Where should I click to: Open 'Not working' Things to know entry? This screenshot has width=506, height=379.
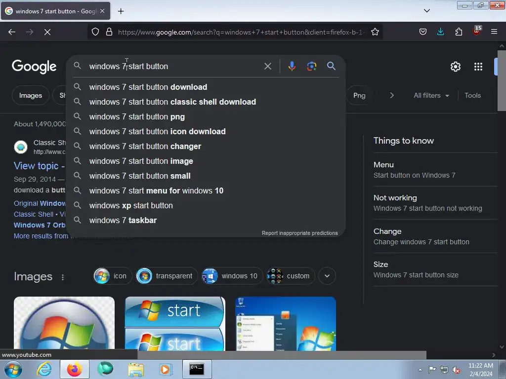(x=435, y=203)
